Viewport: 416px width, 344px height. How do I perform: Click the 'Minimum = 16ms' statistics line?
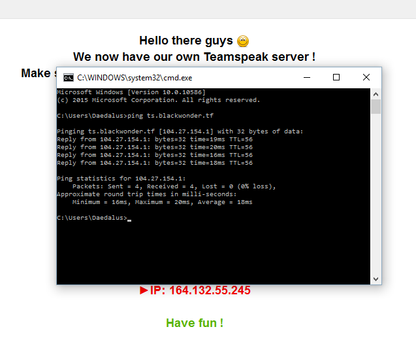coord(163,202)
